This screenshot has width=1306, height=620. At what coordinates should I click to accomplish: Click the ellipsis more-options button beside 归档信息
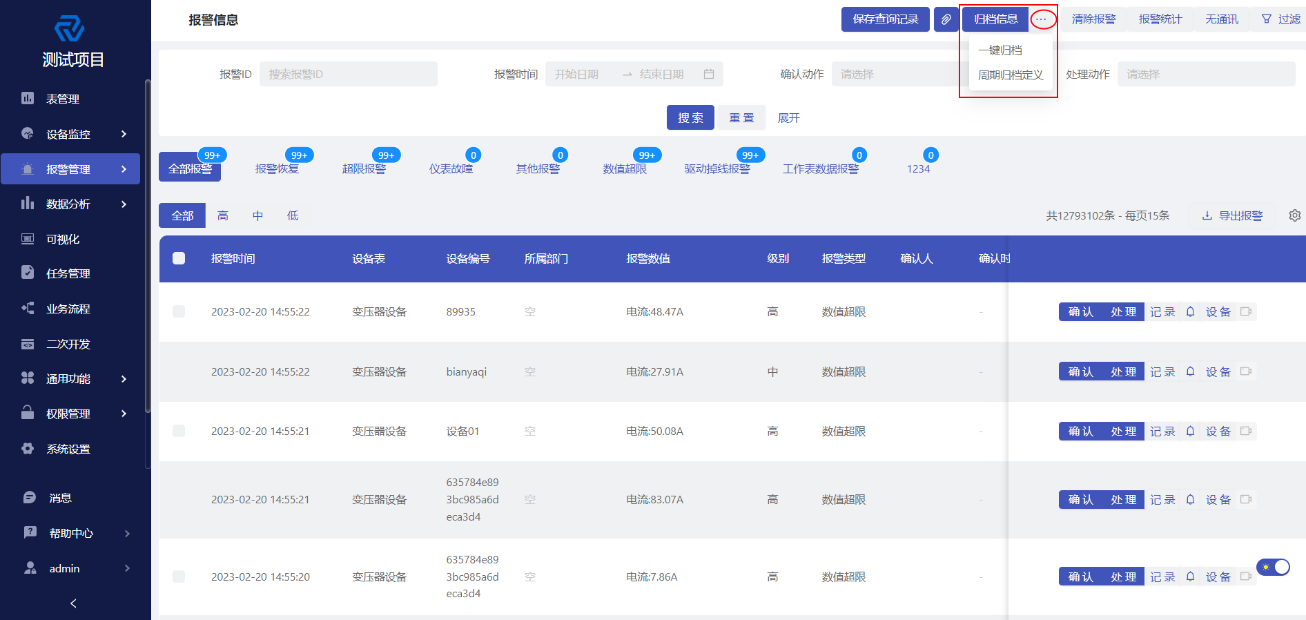[1042, 19]
